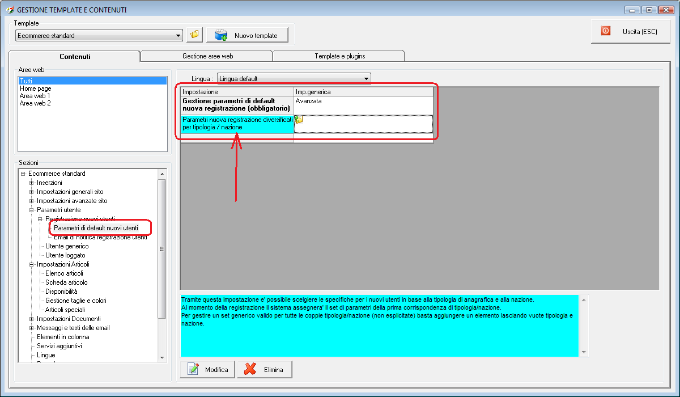This screenshot has height=397, width=680.
Task: Select Lingue tree item
Action: [46, 355]
